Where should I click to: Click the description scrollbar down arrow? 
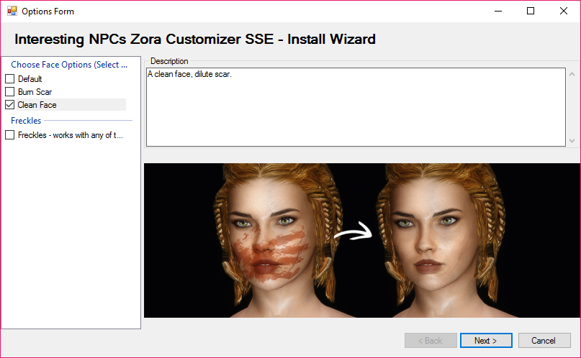click(572, 141)
